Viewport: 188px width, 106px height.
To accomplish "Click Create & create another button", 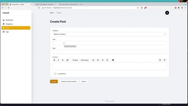I will point(69,82).
